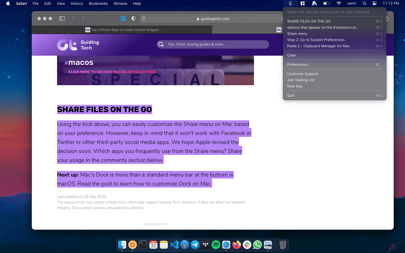Open the window layout grid menu bar icon

(x=303, y=3)
